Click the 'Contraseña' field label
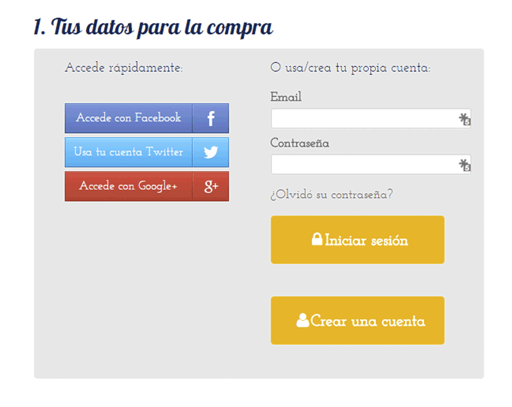 pos(300,143)
